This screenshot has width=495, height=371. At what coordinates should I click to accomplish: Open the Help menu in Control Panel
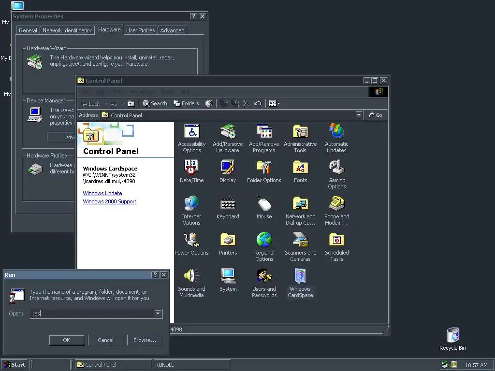[185, 92]
